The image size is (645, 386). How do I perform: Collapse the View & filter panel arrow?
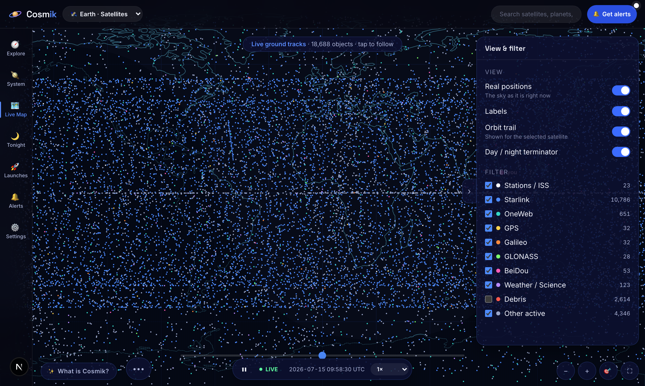coord(469,192)
